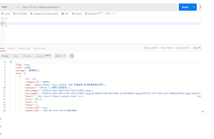Select the Preview view mode
The width and height of the screenshot is (214, 139).
click(x=27, y=56)
